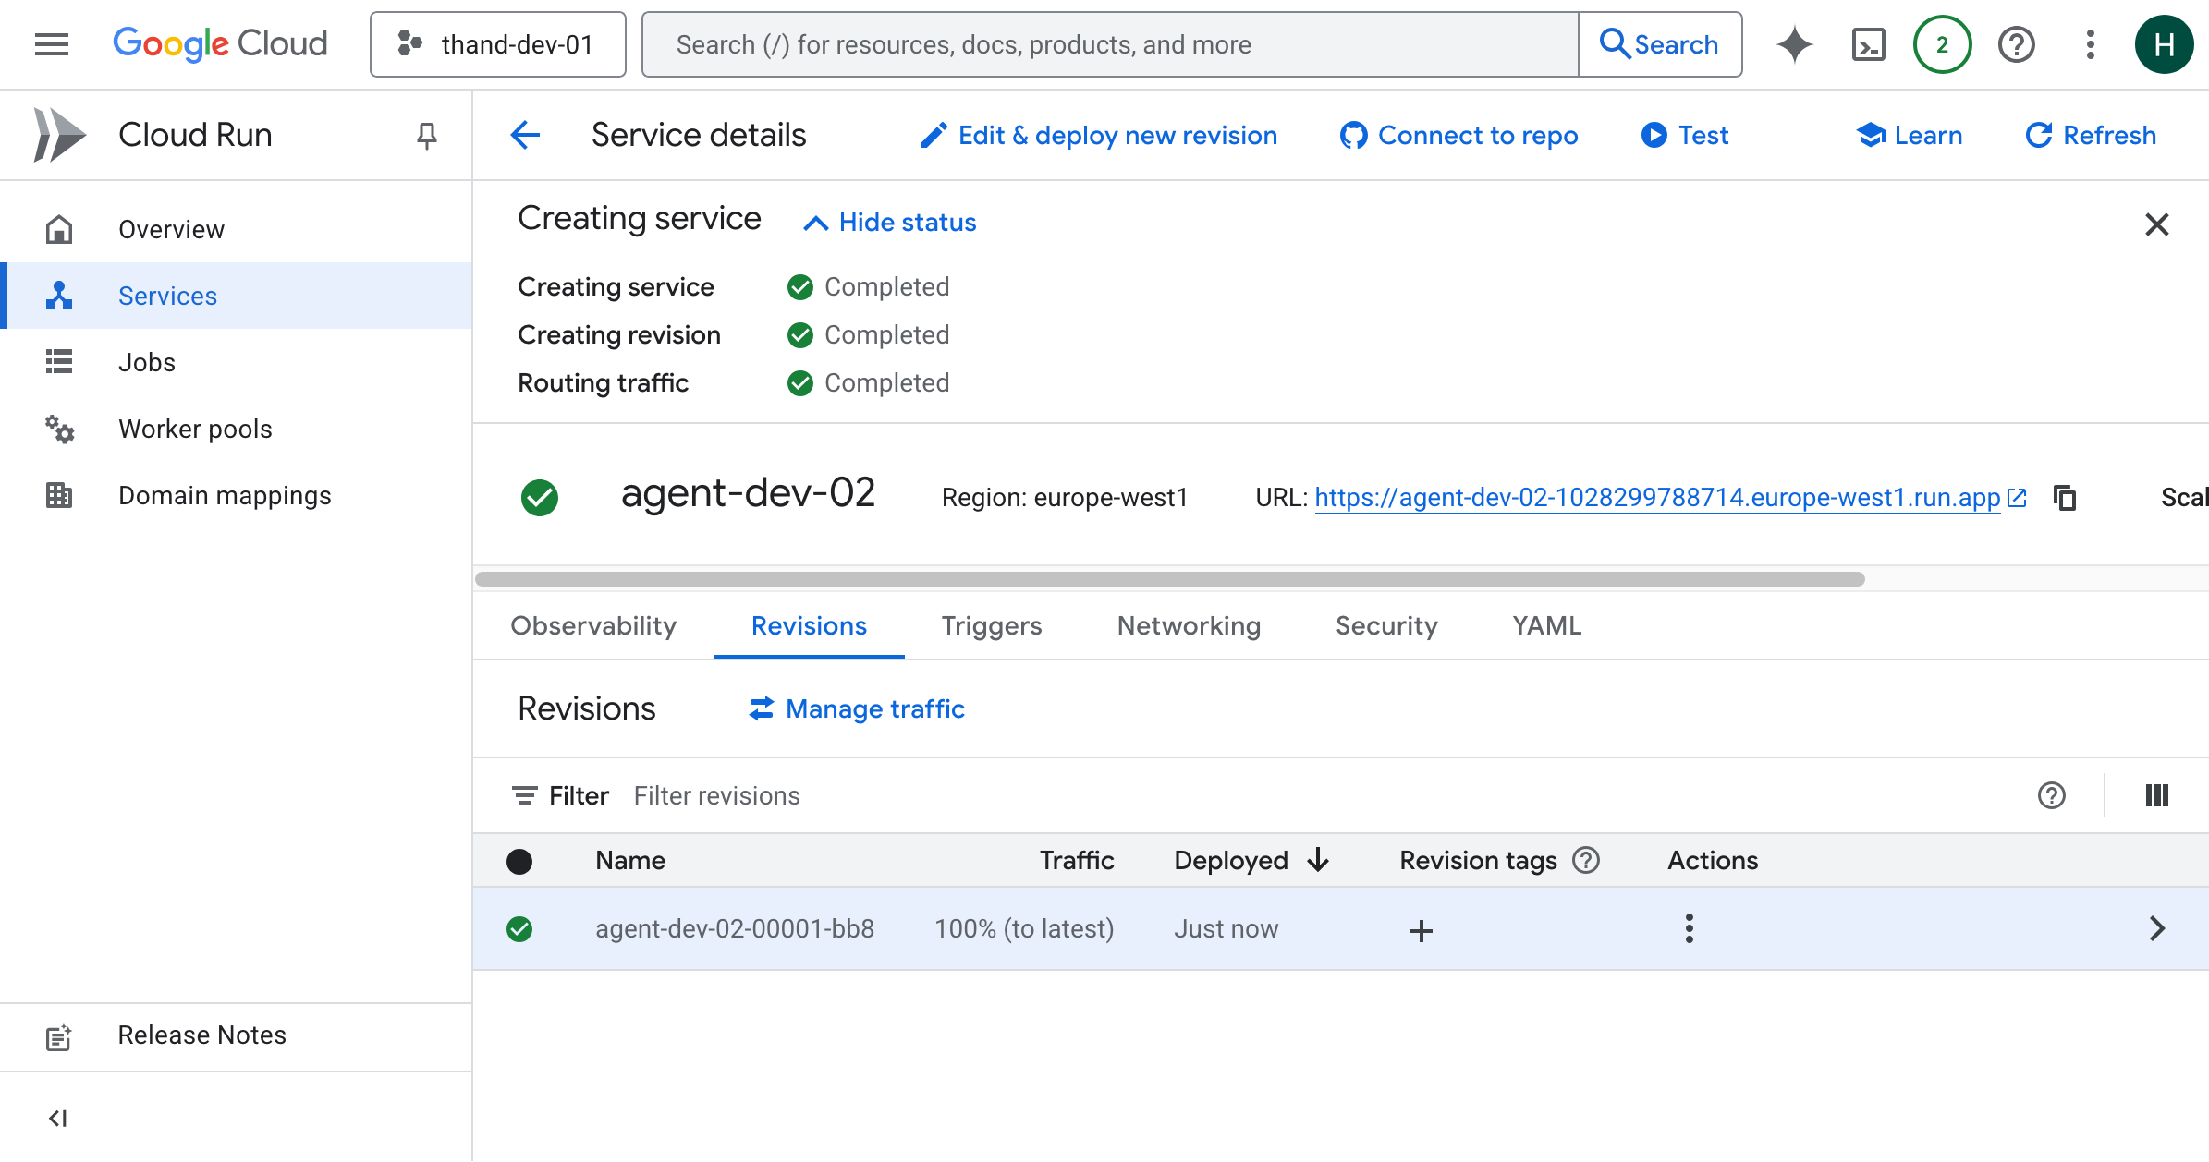Open Gemini AI assistant sparkle icon
2209x1162 pixels.
pos(1794,44)
